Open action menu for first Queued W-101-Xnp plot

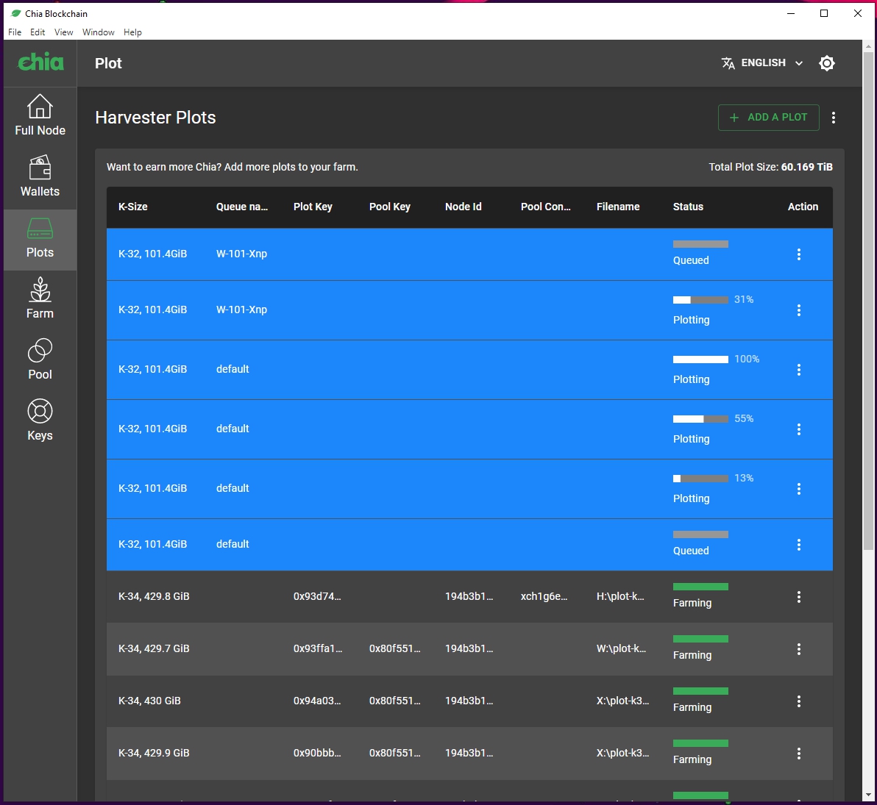799,254
